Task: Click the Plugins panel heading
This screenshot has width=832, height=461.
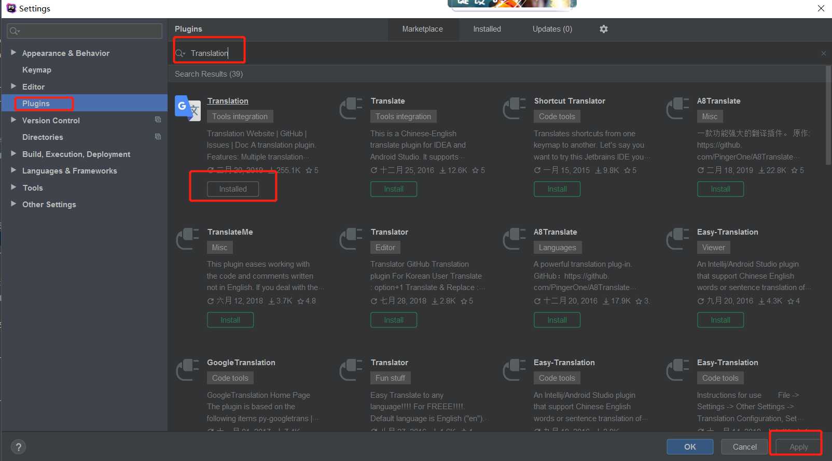Action: pos(188,29)
